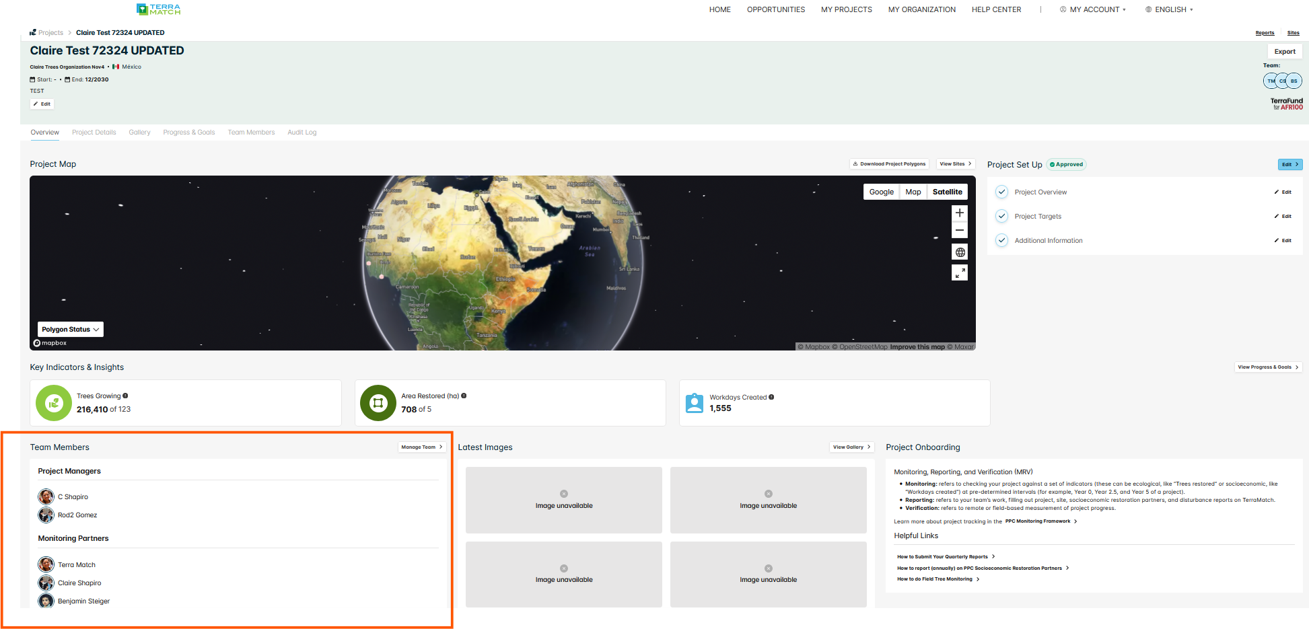Open the Progress & Goals tab
Viewport: 1309px width, 629px height.
[189, 133]
